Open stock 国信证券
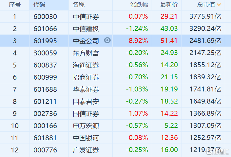231x157 pixels. pyautogui.click(x=86, y=114)
